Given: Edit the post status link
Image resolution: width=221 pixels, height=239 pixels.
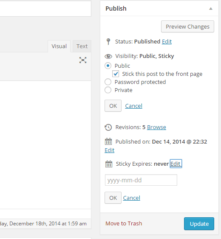Looking at the screenshot, I should tap(167, 41).
